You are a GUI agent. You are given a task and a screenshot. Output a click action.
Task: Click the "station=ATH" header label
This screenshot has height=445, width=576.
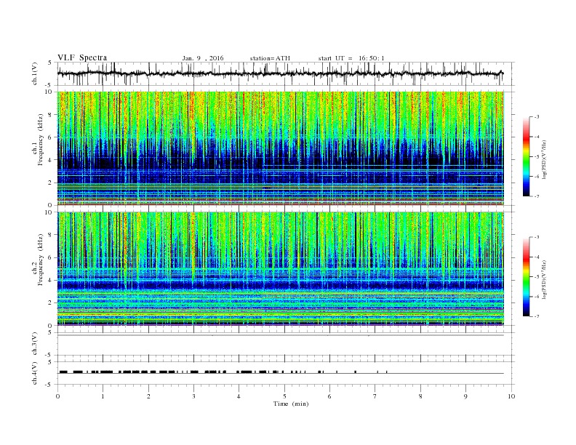[270, 58]
